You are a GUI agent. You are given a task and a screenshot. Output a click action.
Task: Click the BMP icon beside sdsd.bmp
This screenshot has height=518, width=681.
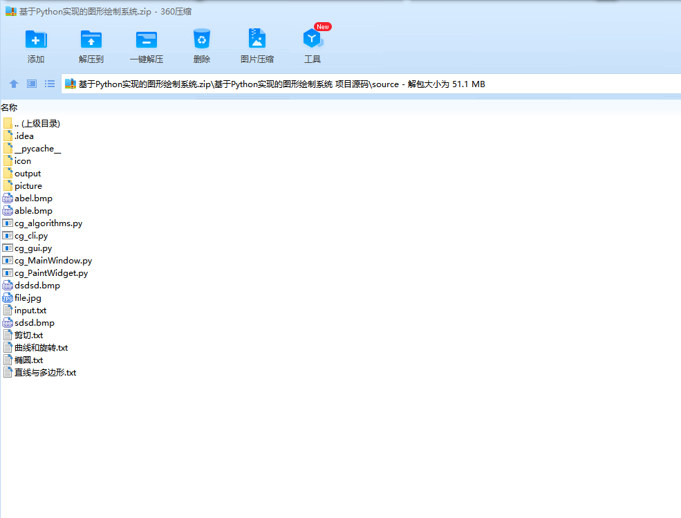click(8, 323)
